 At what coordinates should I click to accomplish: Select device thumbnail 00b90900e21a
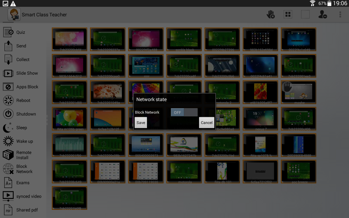tap(108, 171)
